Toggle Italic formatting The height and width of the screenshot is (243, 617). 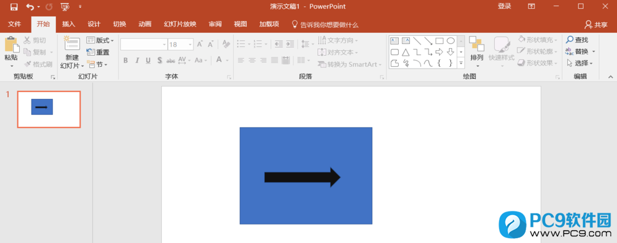click(x=137, y=61)
